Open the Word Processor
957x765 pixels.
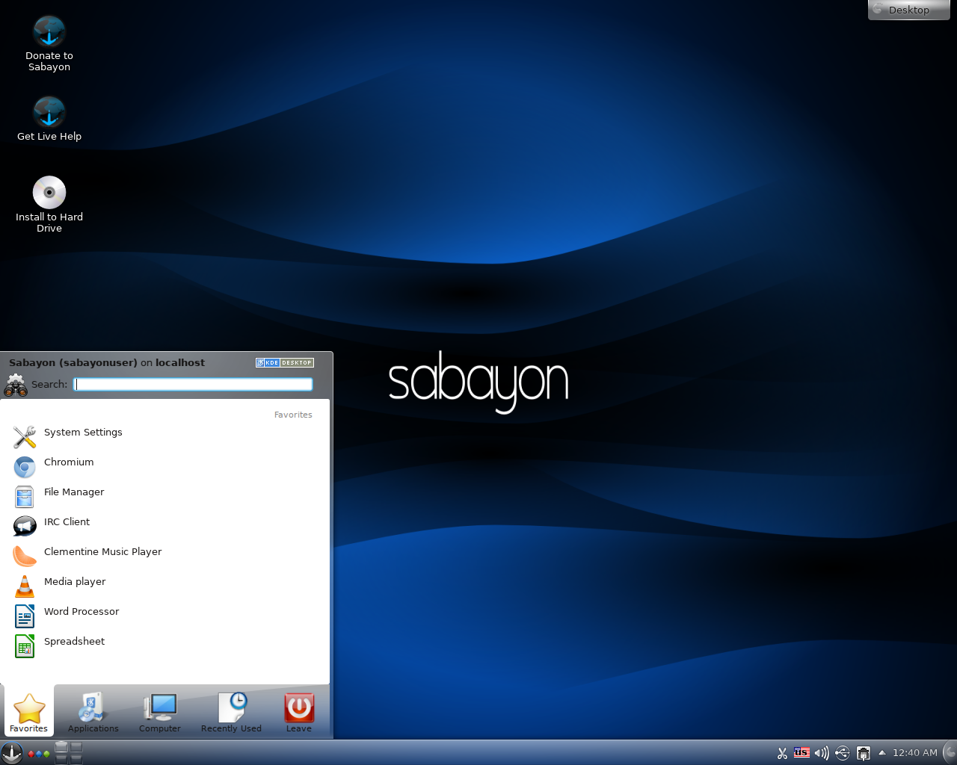[x=81, y=611]
